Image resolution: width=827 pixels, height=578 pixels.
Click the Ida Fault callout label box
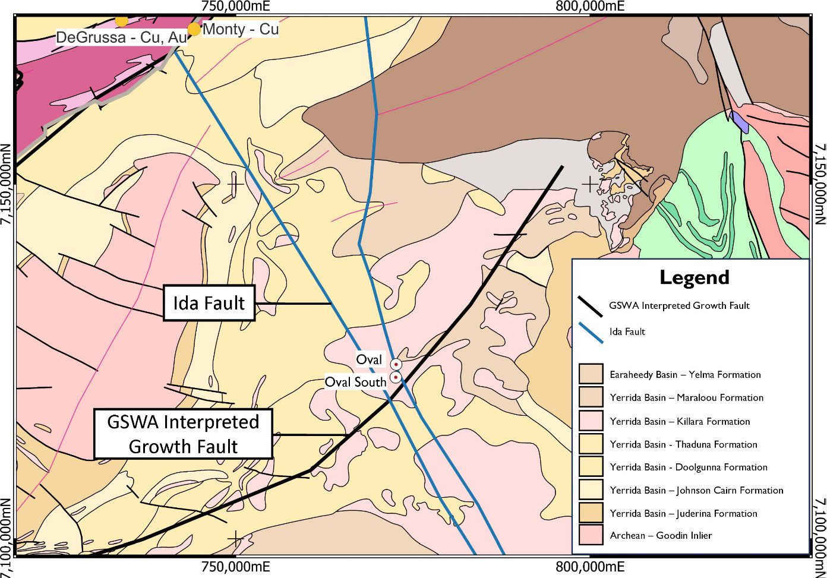(209, 303)
